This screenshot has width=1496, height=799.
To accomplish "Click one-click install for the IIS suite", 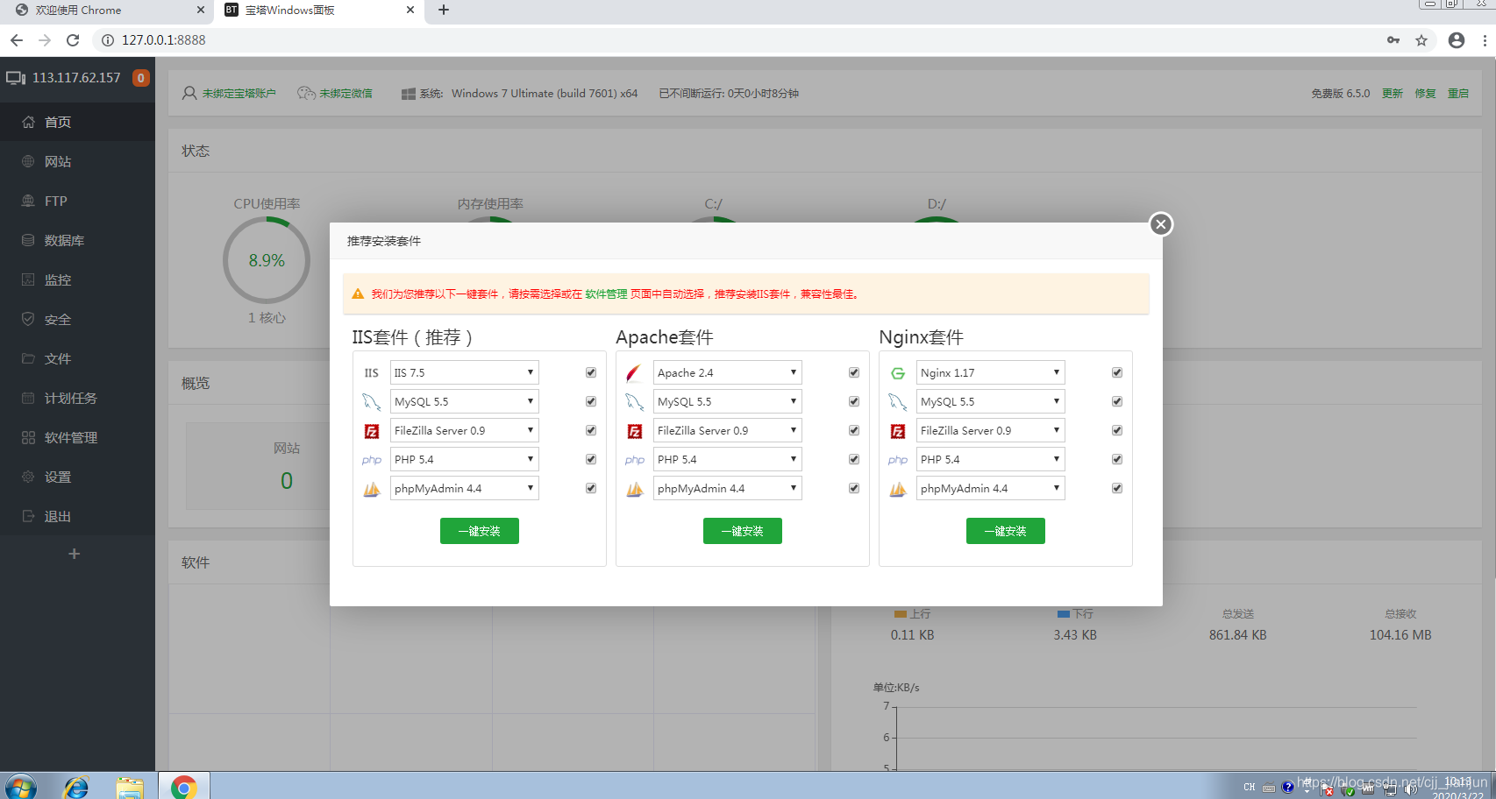I will (480, 531).
